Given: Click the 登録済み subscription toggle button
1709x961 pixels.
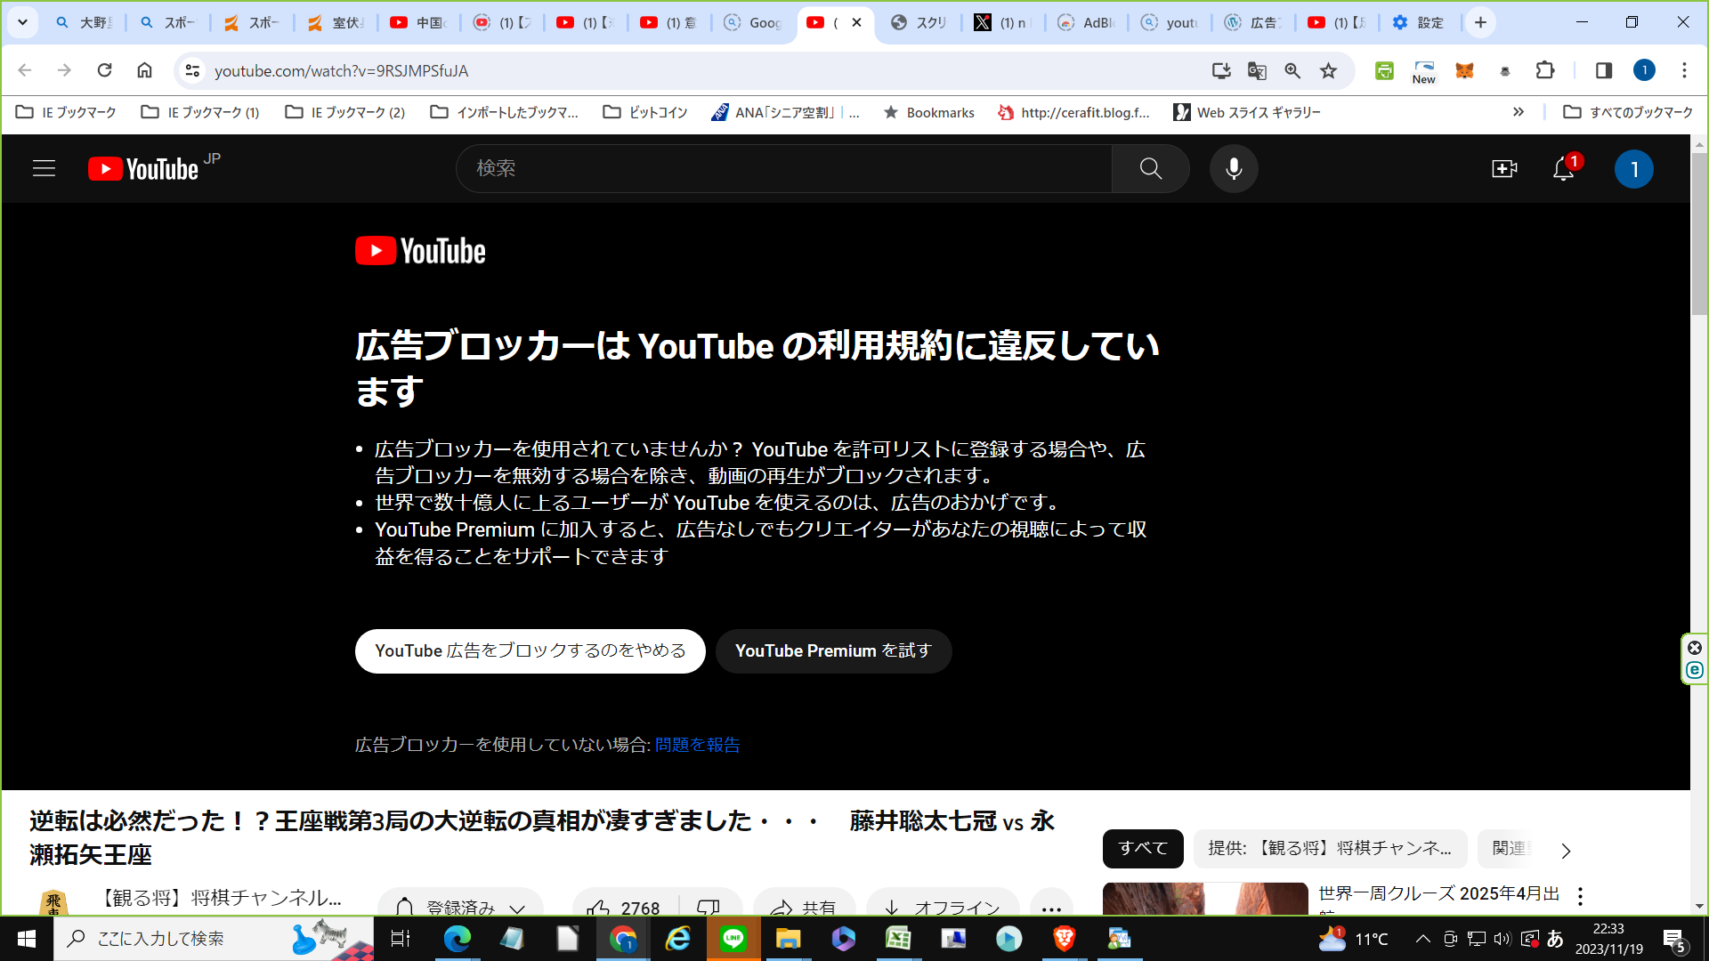Looking at the screenshot, I should [459, 902].
